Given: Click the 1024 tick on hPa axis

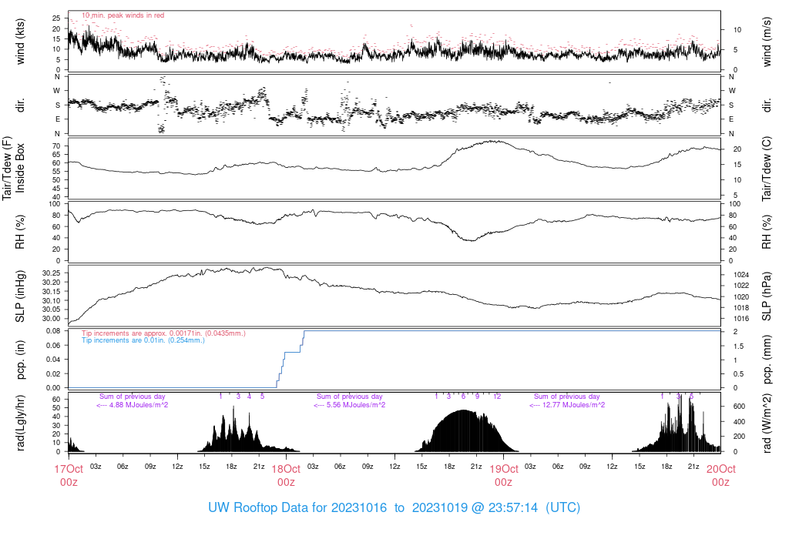Looking at the screenshot, I should [741, 275].
